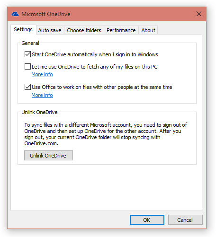Click the OneDrive cloud icon in title bar
Screen dimensions: 216x237
(15, 14)
